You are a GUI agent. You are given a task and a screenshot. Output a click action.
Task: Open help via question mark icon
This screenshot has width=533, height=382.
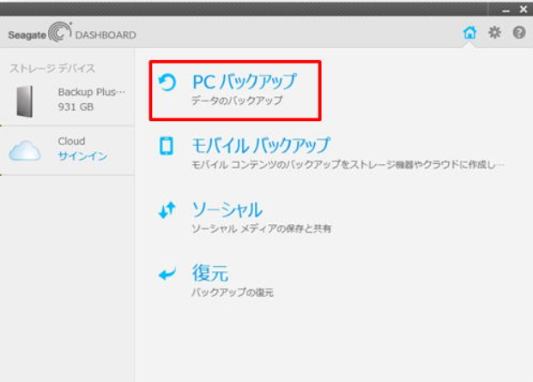[x=519, y=33]
